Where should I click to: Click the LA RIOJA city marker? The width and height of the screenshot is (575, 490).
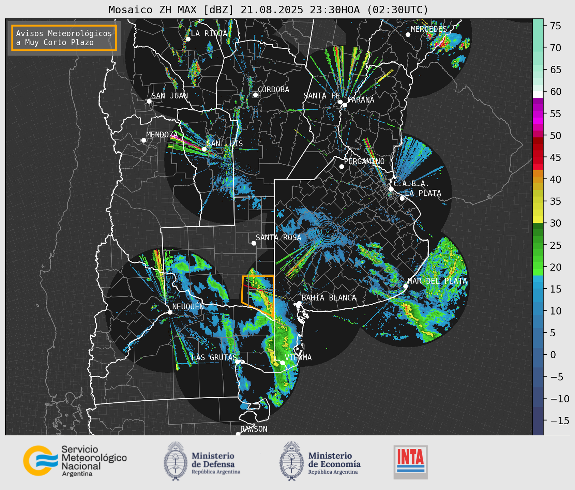click(188, 39)
